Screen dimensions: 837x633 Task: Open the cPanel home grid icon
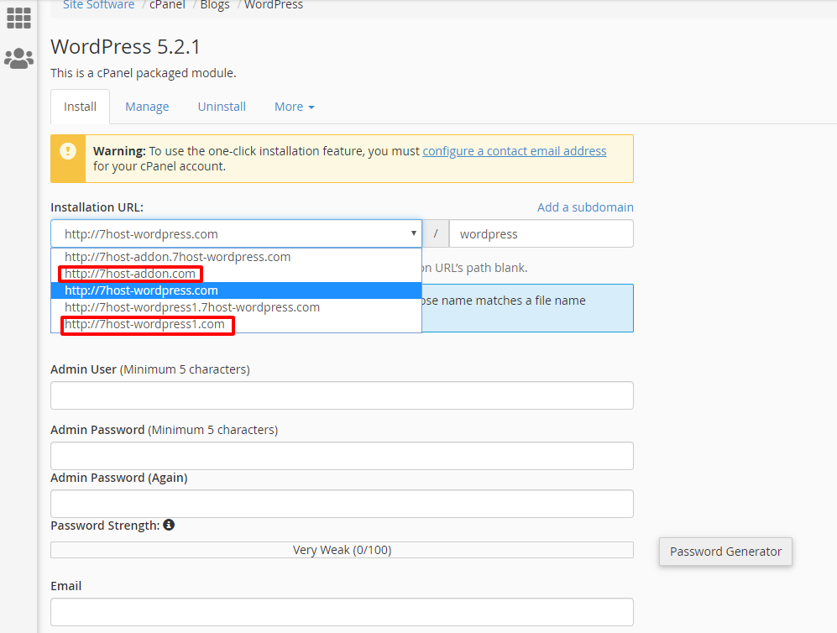(18, 18)
